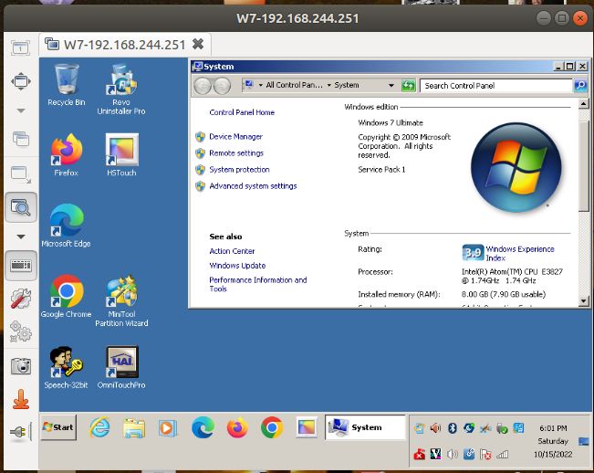This screenshot has width=594, height=473.
Task: Click Remmina minimize-window download arrow icon
Action: (20, 399)
